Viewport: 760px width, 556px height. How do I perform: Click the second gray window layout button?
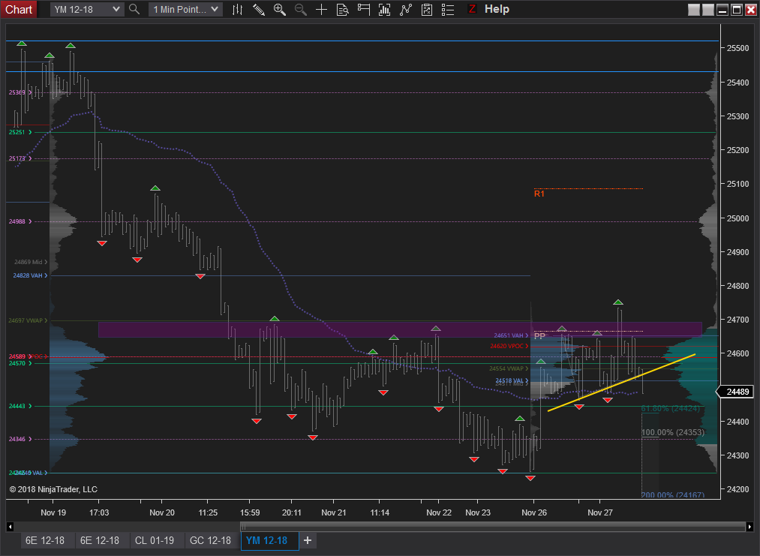(x=708, y=10)
